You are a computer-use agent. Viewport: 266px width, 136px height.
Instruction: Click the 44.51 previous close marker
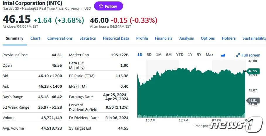click(x=252, y=100)
